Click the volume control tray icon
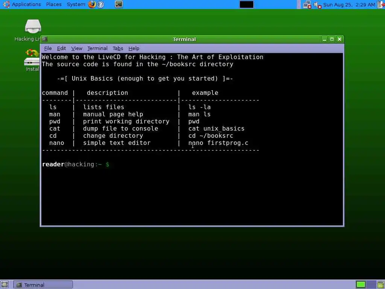This screenshot has height=289, width=385. [x=317, y=5]
